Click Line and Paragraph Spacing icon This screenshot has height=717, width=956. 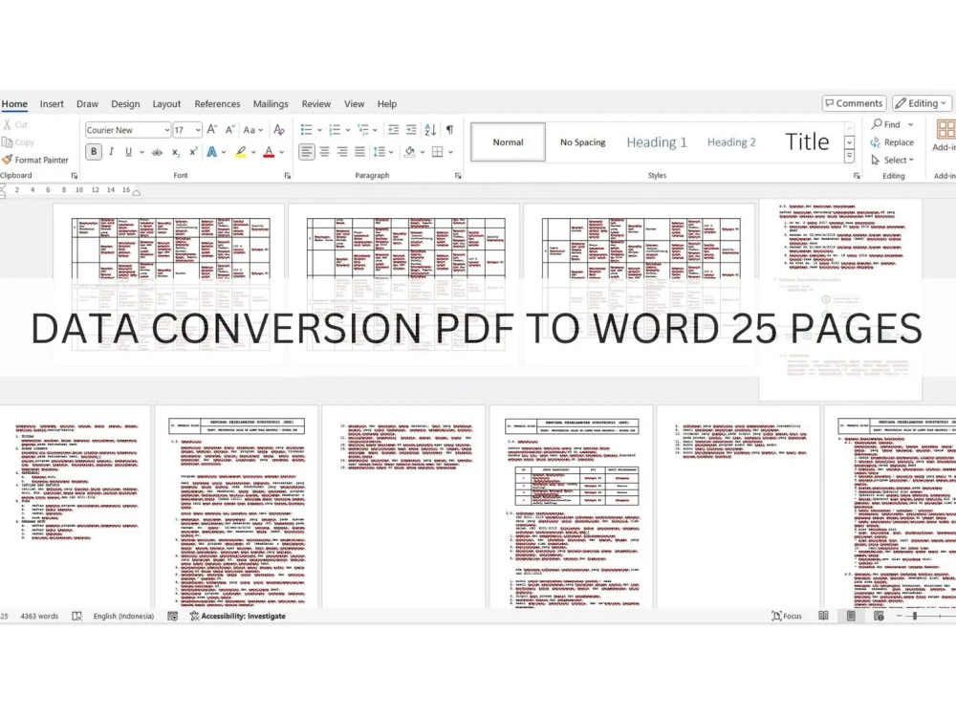click(380, 152)
